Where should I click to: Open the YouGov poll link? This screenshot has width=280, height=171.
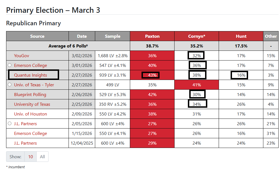pos(22,56)
